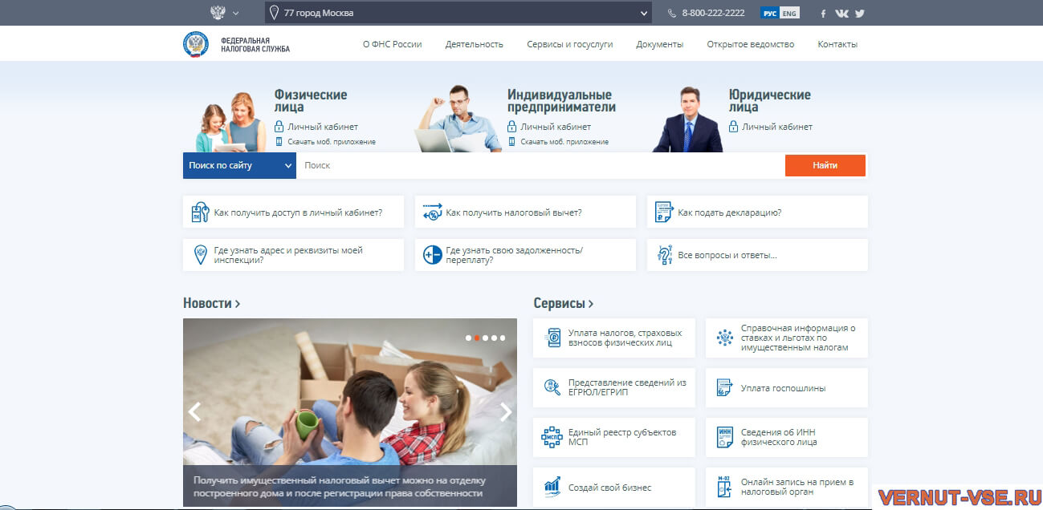
Task: Click the Уплата налогов service icon
Action: (552, 338)
